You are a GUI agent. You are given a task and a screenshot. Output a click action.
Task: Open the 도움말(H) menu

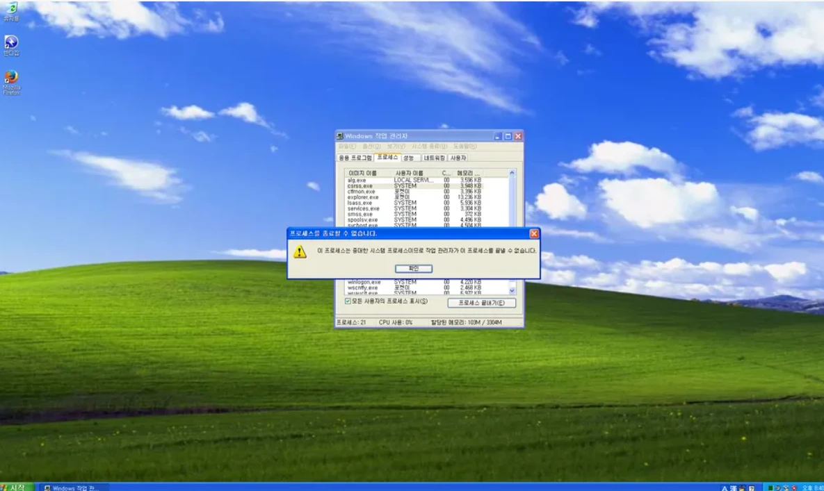pos(464,147)
